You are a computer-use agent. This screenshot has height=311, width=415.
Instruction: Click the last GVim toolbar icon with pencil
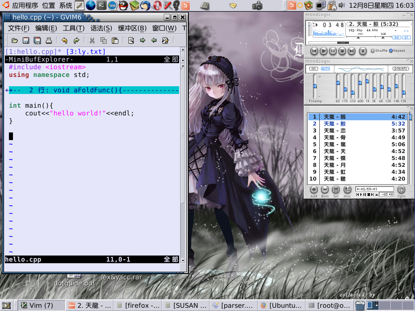pos(165,40)
